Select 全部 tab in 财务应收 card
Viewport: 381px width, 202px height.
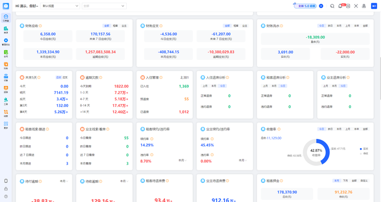107,26
